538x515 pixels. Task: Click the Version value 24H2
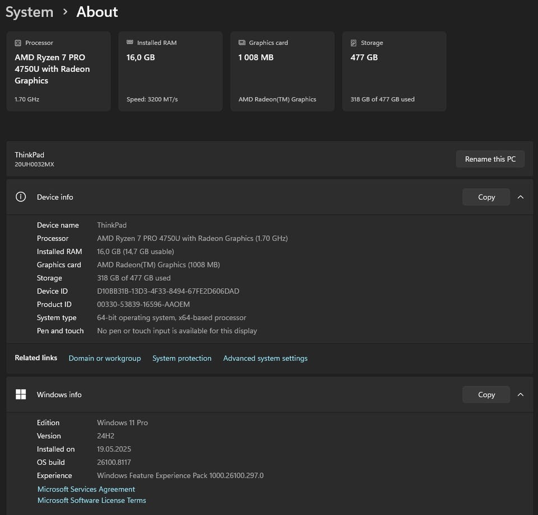click(x=106, y=436)
